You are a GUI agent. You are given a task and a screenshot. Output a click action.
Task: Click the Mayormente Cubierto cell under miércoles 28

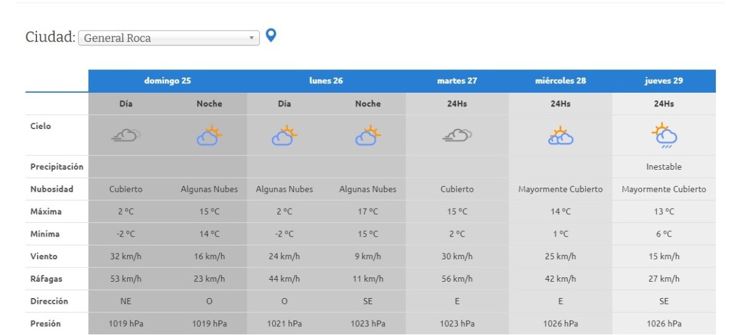[561, 189]
